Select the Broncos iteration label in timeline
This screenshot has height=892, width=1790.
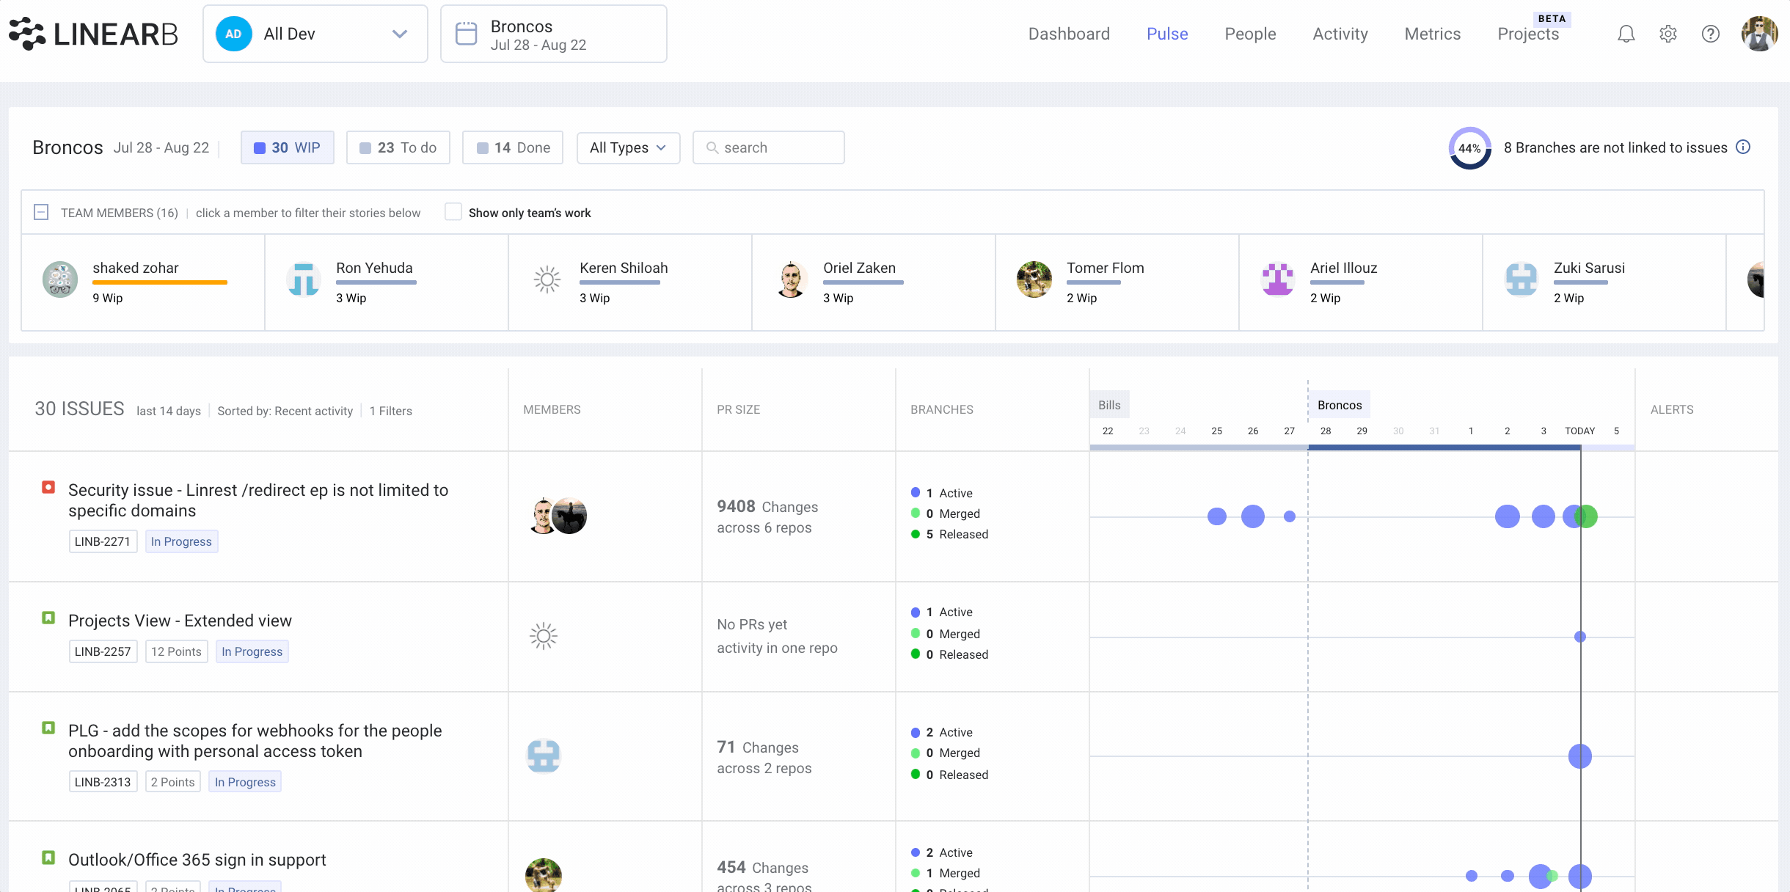[x=1340, y=405]
